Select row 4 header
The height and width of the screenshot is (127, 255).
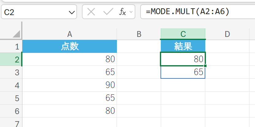coord(11,85)
